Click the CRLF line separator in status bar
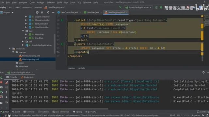This screenshot has height=117, width=209. [179, 115]
